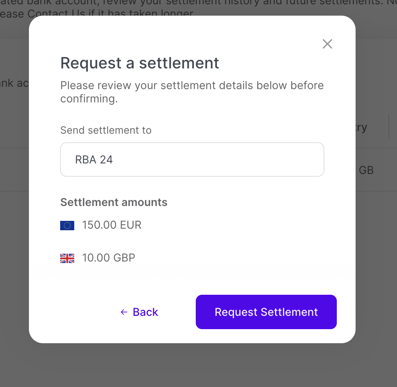Click the United Kingdom flag icon
The width and height of the screenshot is (397, 387).
point(67,258)
